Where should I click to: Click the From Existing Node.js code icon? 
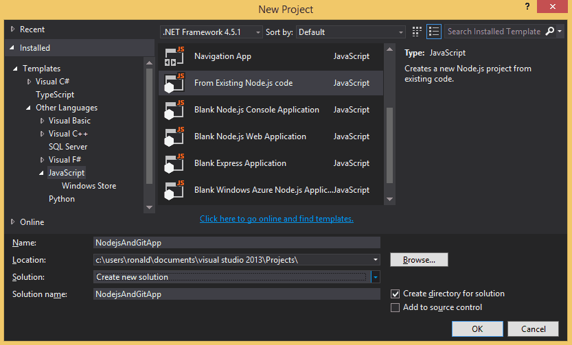coord(172,83)
